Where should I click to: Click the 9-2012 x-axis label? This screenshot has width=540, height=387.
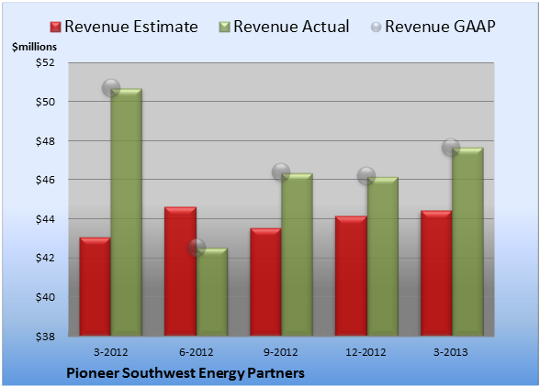(281, 352)
